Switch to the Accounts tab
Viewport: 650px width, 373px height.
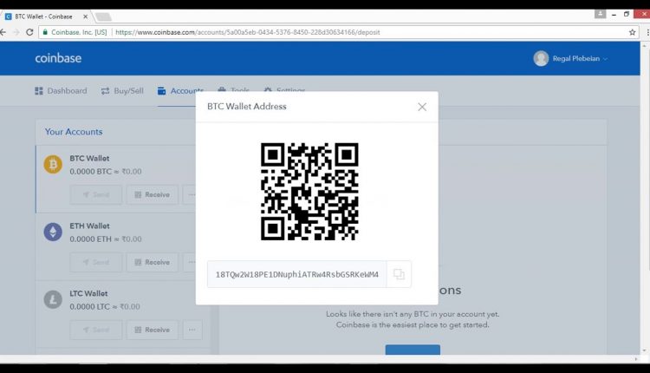[180, 91]
